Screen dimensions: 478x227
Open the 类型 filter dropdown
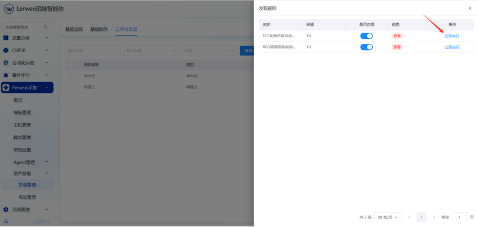(x=209, y=51)
